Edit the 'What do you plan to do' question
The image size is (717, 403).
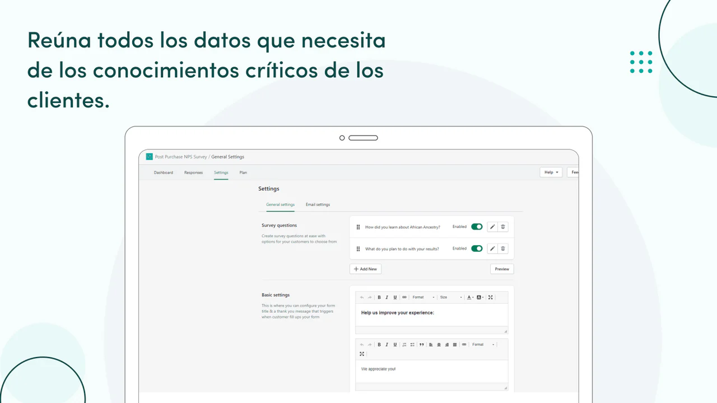coord(492,249)
